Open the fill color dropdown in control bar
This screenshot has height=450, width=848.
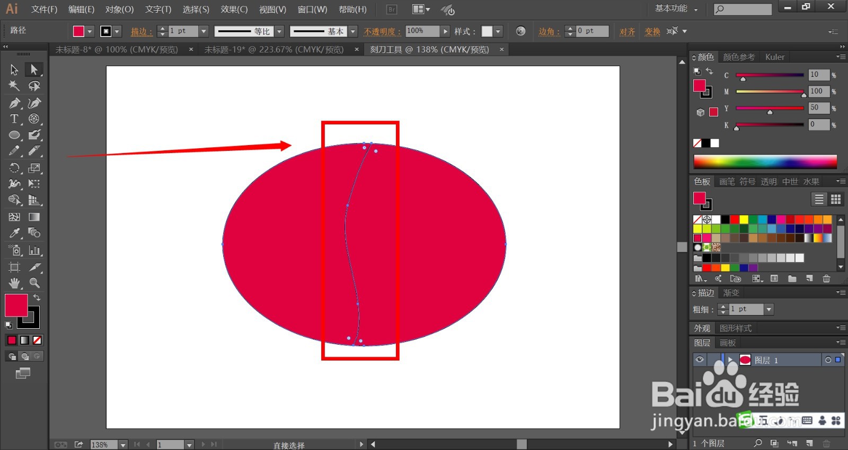(x=90, y=32)
